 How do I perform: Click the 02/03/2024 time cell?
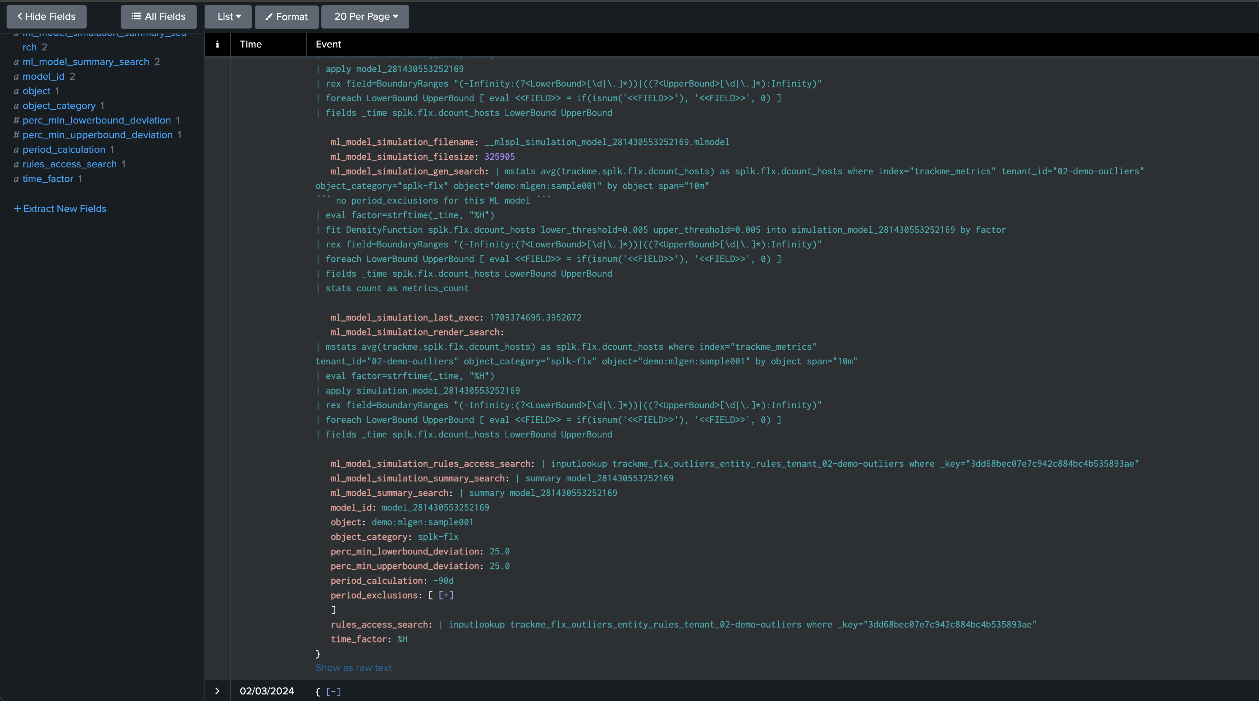click(x=267, y=691)
